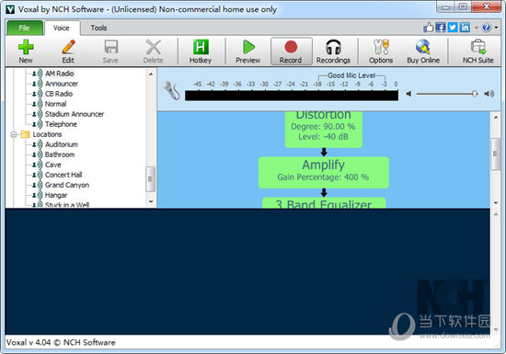Click the Amplify effect block
The width and height of the screenshot is (506, 354).
coord(324,172)
